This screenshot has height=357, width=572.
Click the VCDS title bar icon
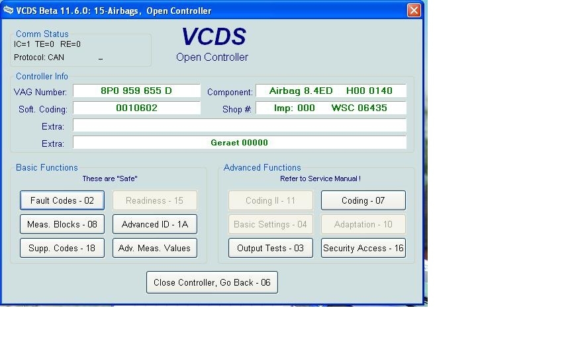coord(8,10)
